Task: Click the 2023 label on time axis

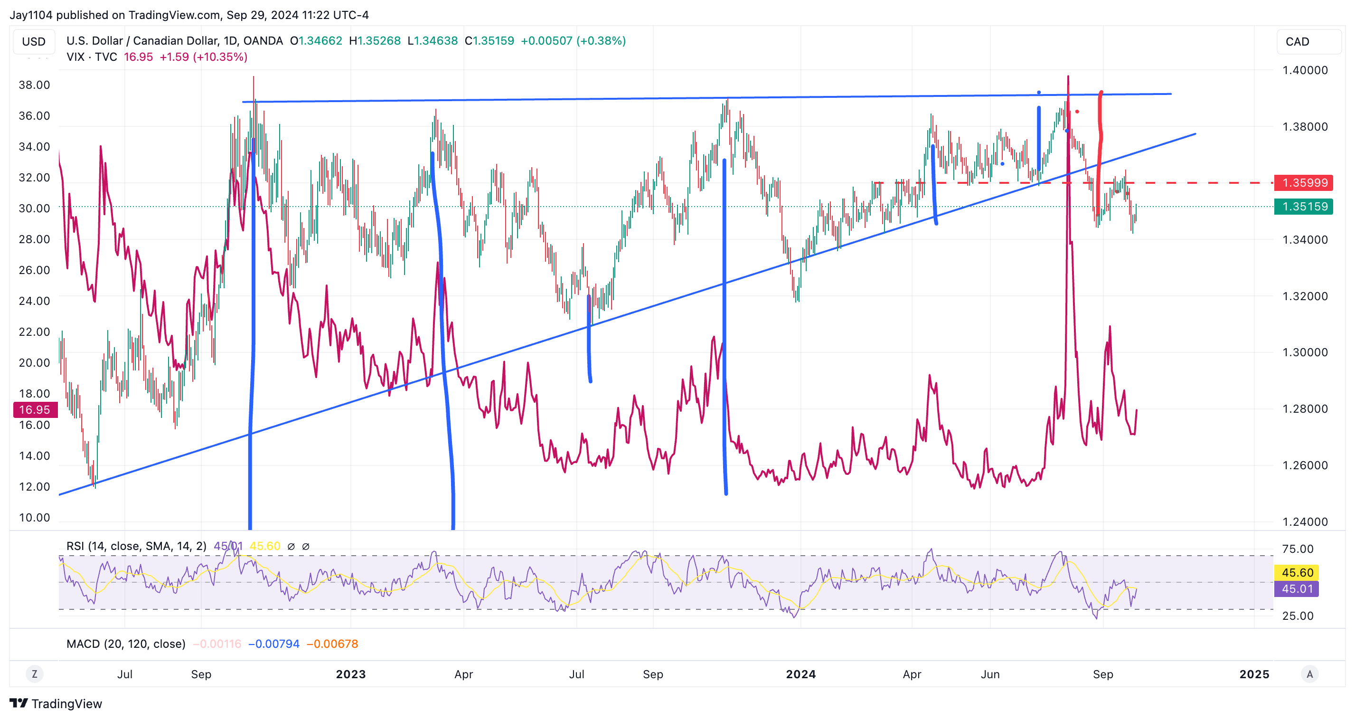Action: click(x=351, y=674)
